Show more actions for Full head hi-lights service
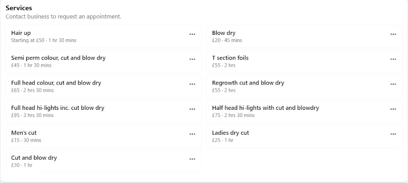Screen dimensions: 408x183 point(192,109)
